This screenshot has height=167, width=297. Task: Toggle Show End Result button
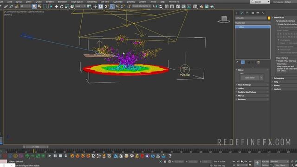(x=243, y=62)
